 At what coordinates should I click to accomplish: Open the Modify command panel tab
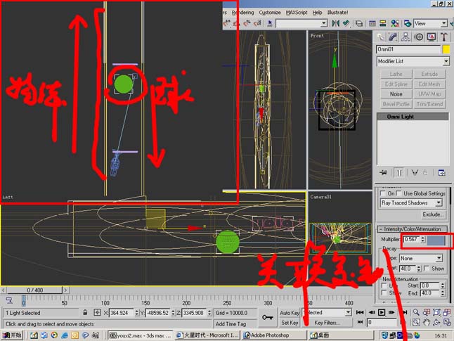coord(393,37)
